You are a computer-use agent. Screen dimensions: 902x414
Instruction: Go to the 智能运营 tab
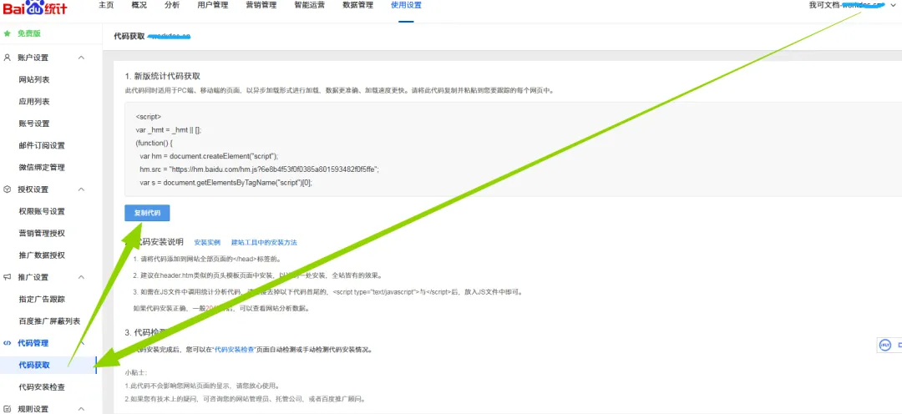[x=310, y=5]
